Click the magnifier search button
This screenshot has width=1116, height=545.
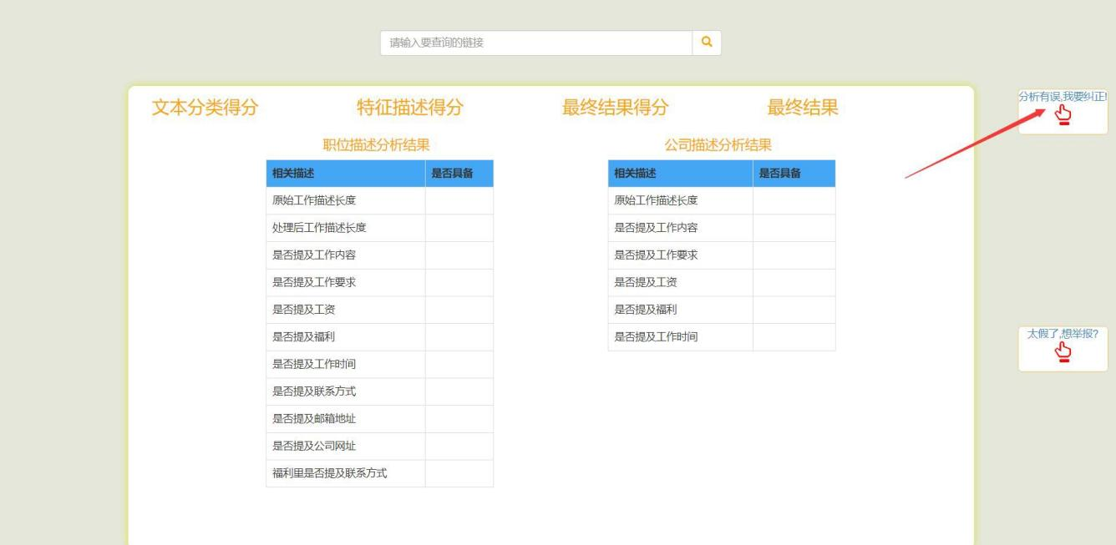(x=707, y=43)
